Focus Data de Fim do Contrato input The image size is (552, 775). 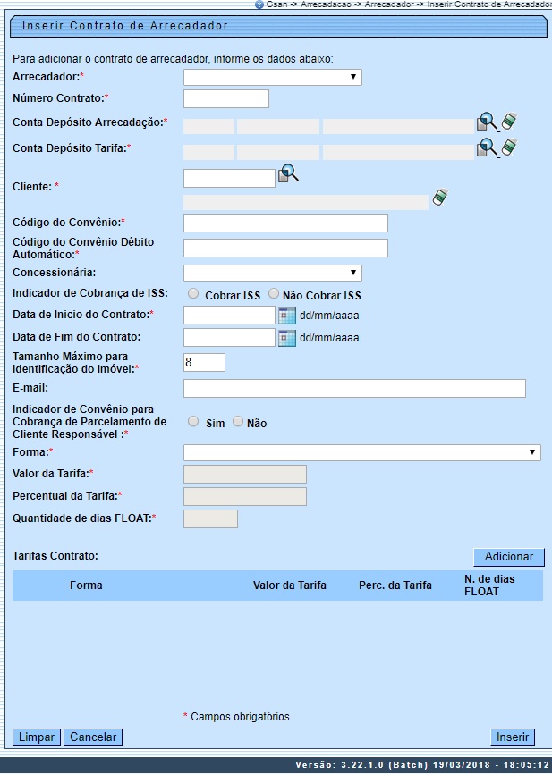(229, 337)
